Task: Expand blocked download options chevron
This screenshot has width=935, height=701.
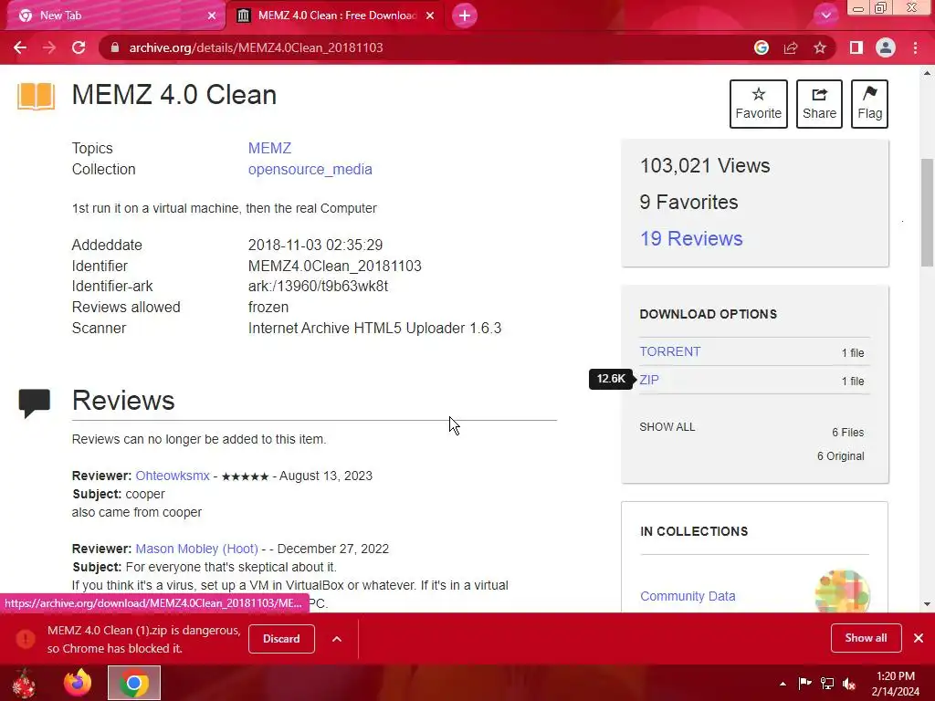Action: pos(336,638)
